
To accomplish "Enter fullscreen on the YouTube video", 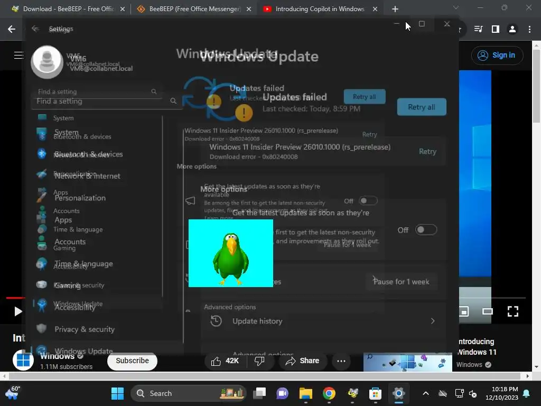I will pos(513,311).
